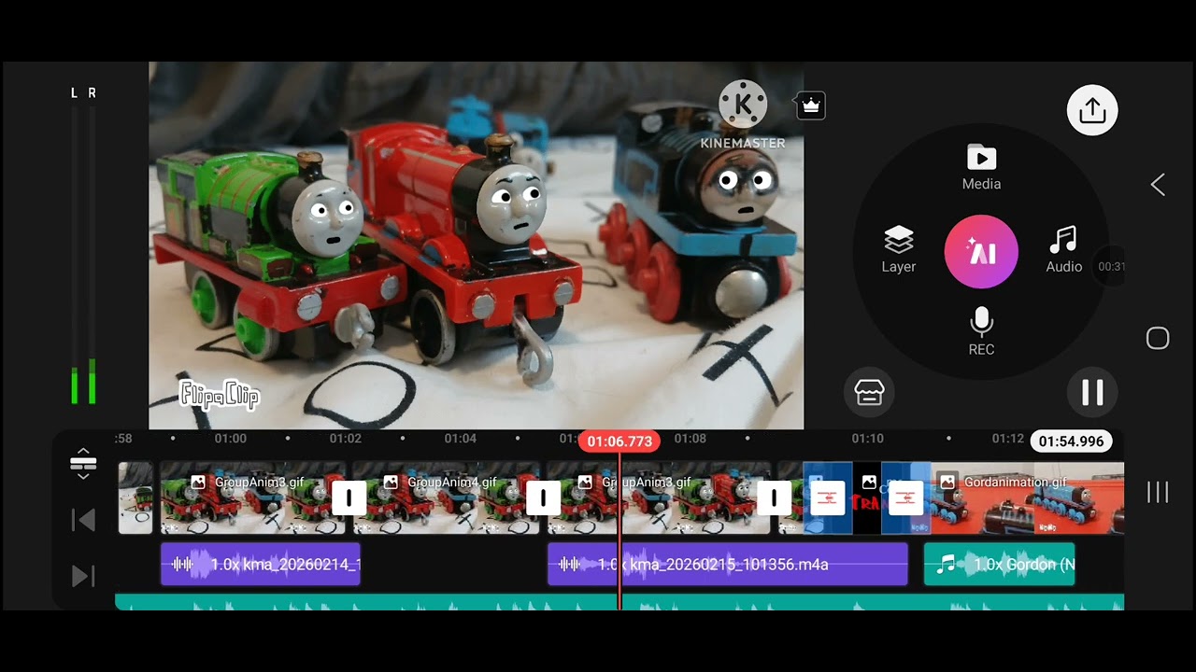1196x672 pixels.
Task: Open Android recent apps
Action: (1158, 492)
